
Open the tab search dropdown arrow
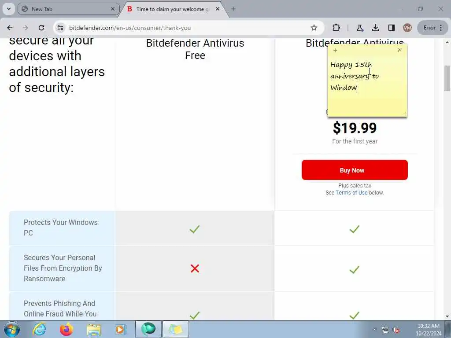(9, 9)
